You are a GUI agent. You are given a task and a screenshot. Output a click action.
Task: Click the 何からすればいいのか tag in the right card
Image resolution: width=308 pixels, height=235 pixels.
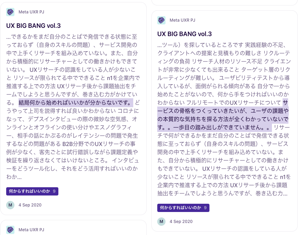click(183, 208)
